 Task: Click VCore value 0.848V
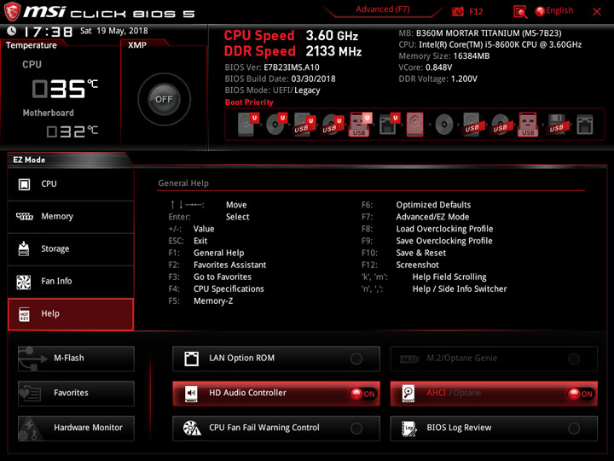click(x=438, y=67)
